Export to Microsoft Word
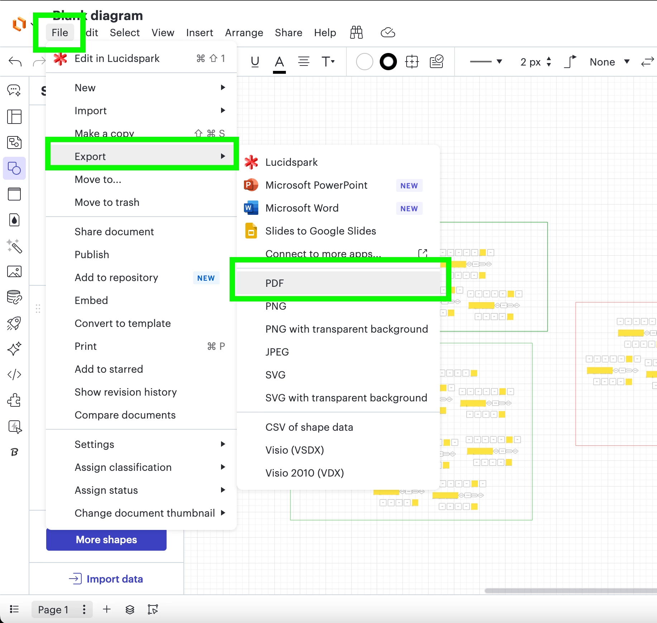Viewport: 657px width, 623px height. tap(338, 208)
